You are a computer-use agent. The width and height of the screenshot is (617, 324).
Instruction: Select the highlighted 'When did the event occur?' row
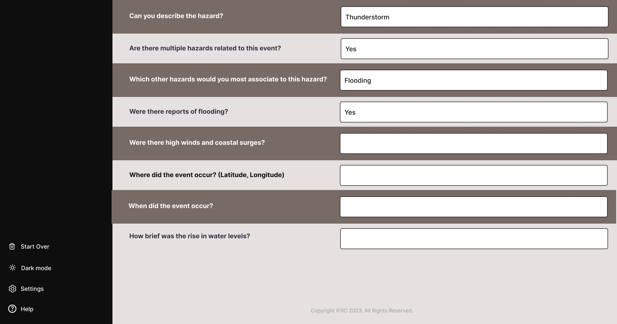click(x=171, y=206)
